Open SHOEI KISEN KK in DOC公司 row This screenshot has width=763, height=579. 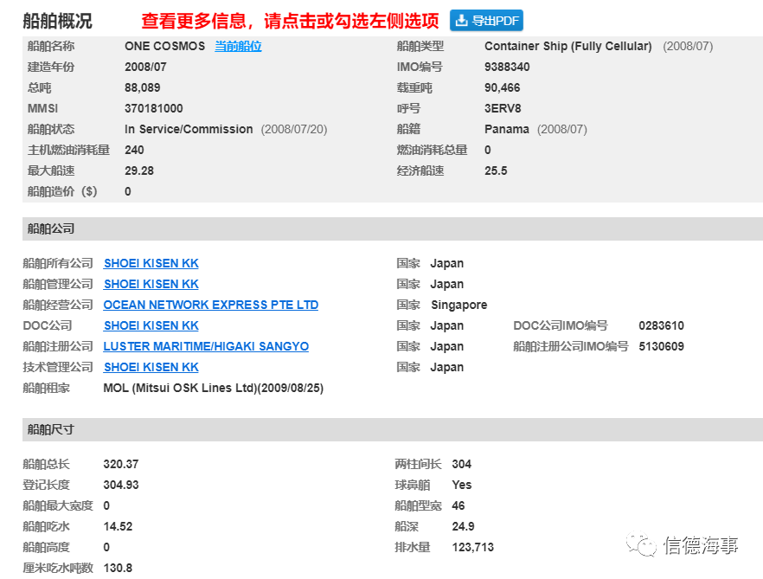pyautogui.click(x=151, y=325)
